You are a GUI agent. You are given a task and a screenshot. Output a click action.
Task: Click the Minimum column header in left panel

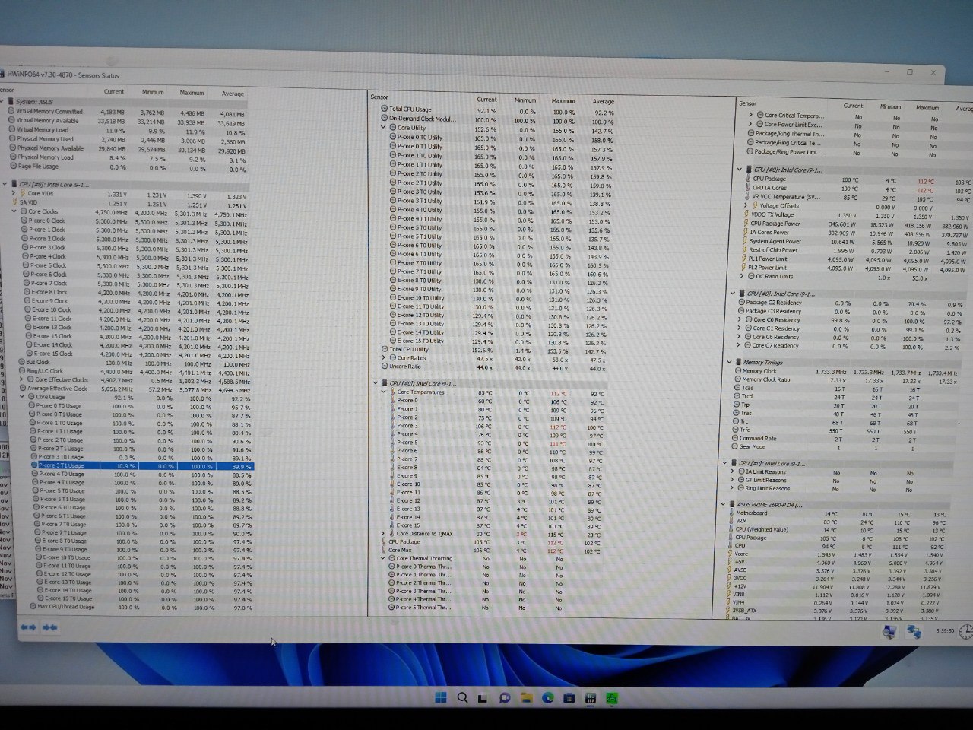[x=153, y=92]
